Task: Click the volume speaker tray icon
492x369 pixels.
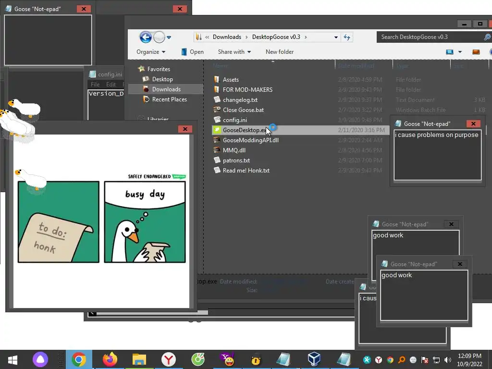Action: click(448, 360)
